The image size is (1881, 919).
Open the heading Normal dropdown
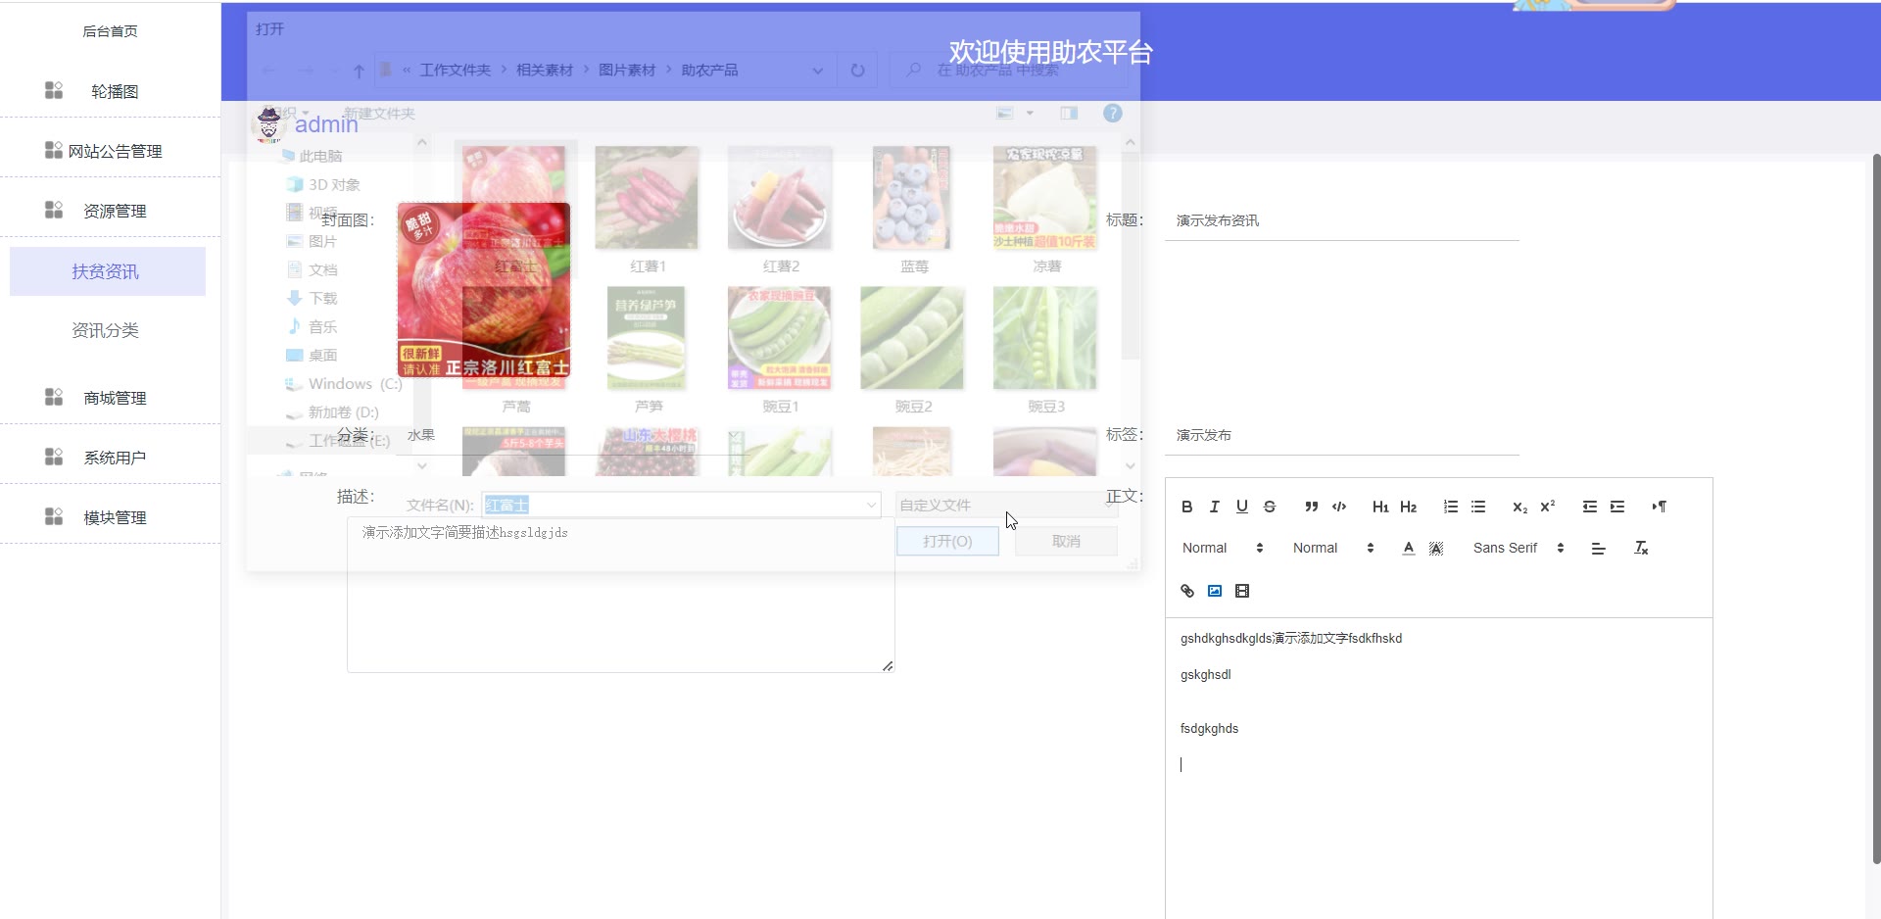pos(1333,548)
